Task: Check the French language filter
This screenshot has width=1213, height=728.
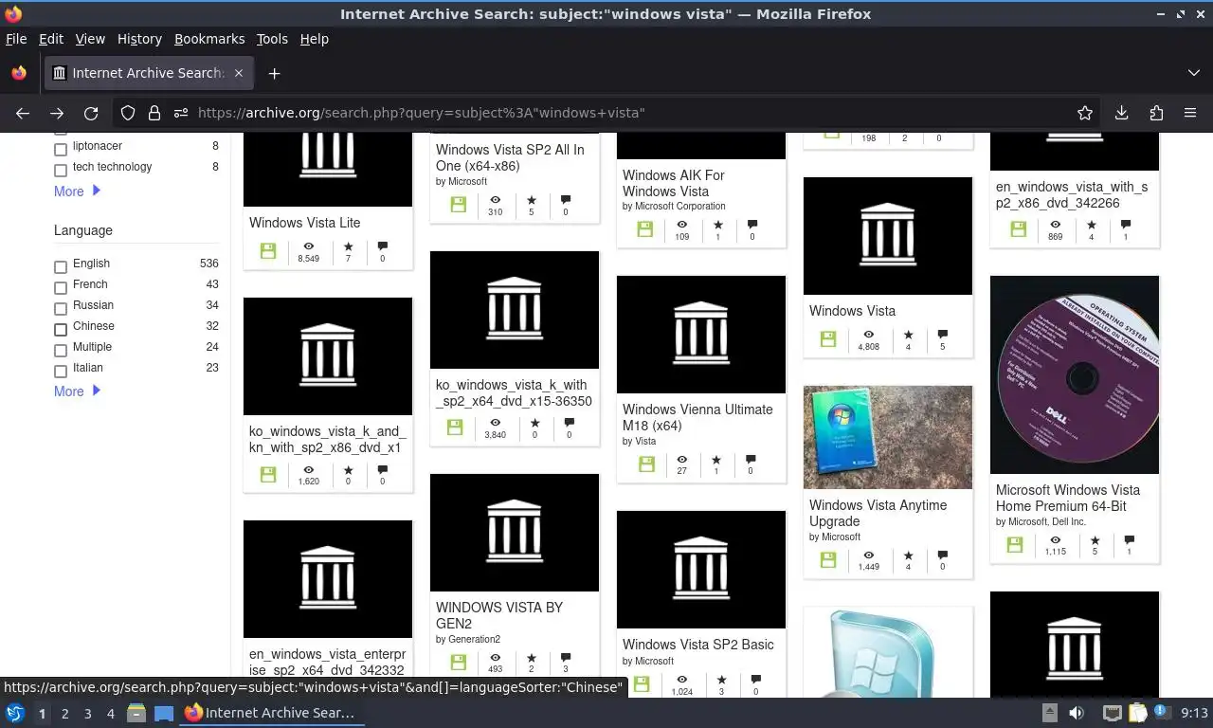Action: 61,288
